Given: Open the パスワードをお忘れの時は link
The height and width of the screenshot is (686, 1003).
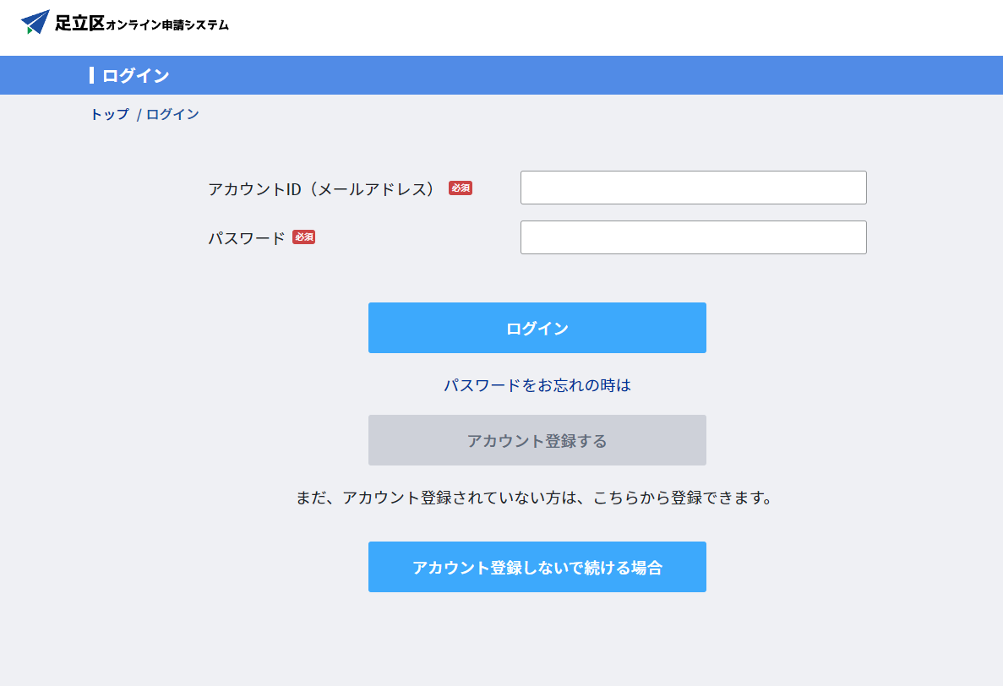Looking at the screenshot, I should (x=537, y=385).
